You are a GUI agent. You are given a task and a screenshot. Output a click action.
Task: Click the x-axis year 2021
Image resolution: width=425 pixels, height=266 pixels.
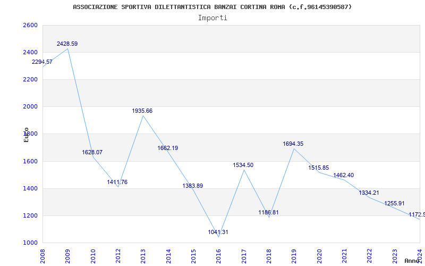(344, 256)
